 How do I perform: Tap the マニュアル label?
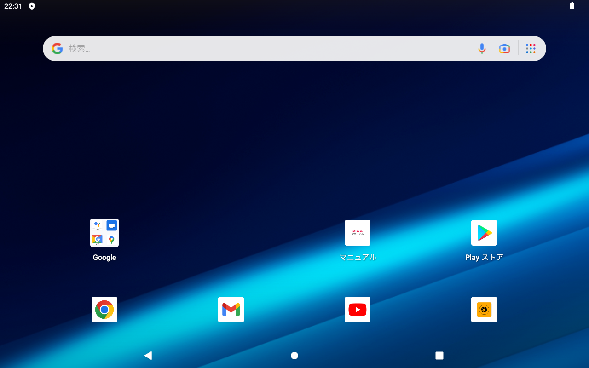(x=358, y=258)
